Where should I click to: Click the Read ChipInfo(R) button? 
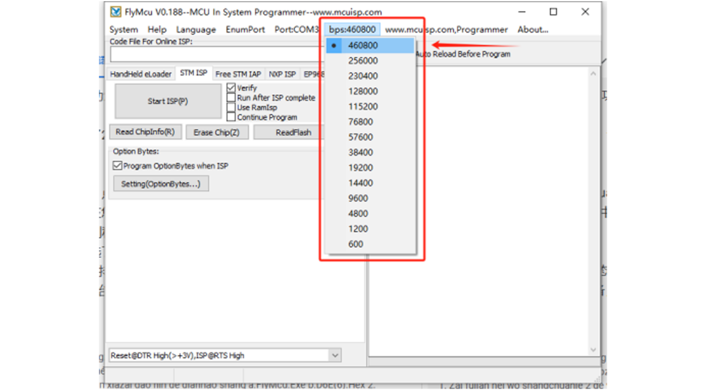145,132
